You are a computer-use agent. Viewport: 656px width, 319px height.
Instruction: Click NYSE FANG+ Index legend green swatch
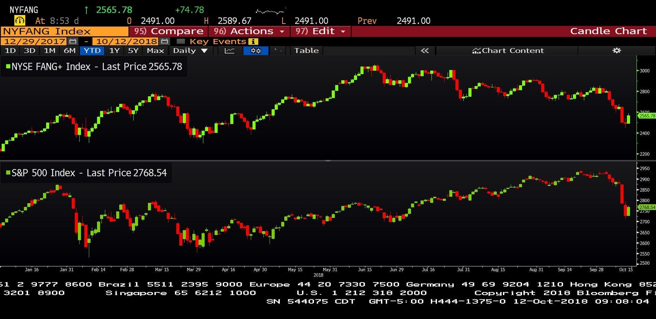click(x=8, y=66)
